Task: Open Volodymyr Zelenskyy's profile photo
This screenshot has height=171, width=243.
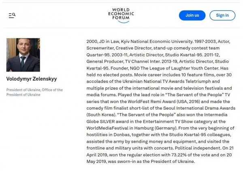Action: [x=23, y=55]
